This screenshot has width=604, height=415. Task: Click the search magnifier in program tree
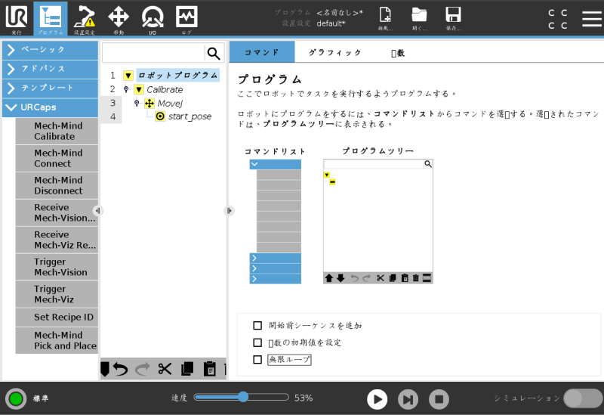(214, 53)
